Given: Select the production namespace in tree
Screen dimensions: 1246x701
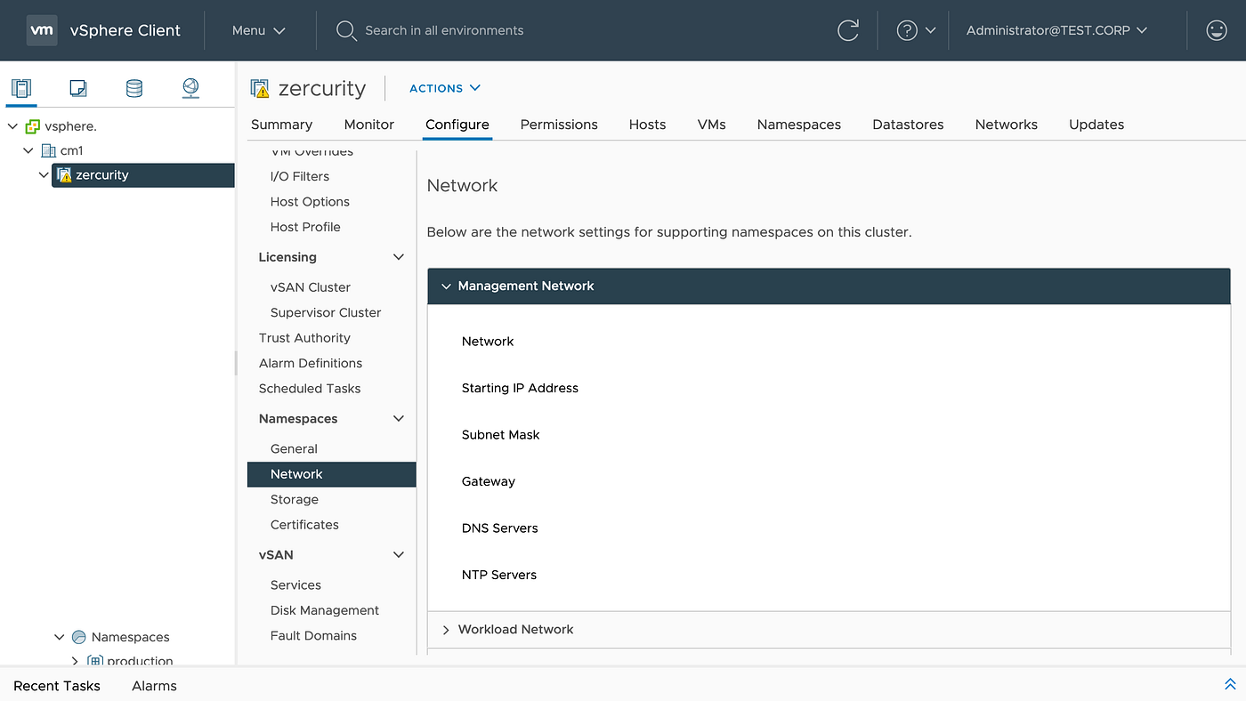Looking at the screenshot, I should point(140,661).
